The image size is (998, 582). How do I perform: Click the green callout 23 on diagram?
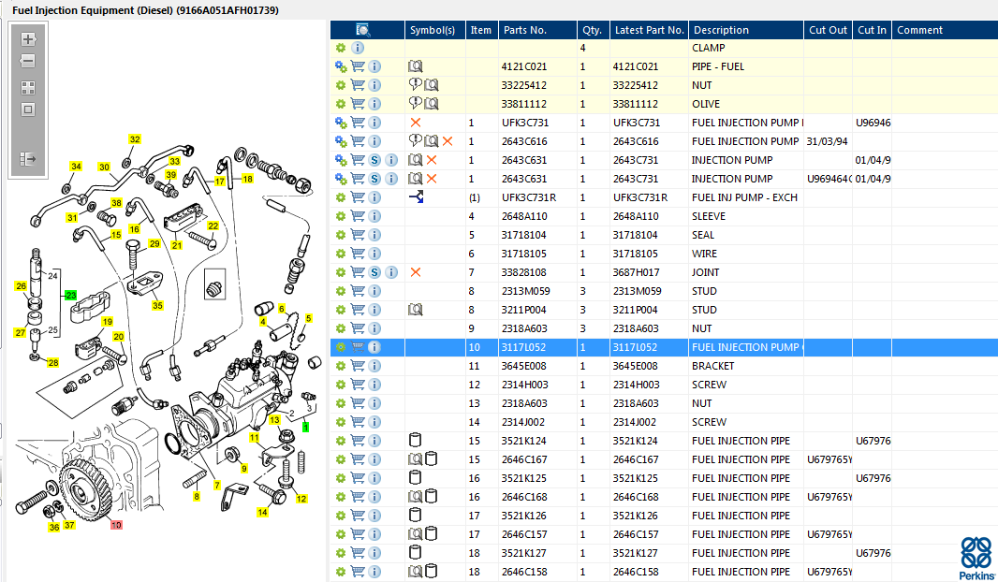[69, 295]
